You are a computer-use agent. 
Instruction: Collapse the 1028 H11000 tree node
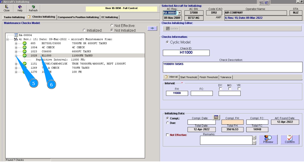(16, 56)
